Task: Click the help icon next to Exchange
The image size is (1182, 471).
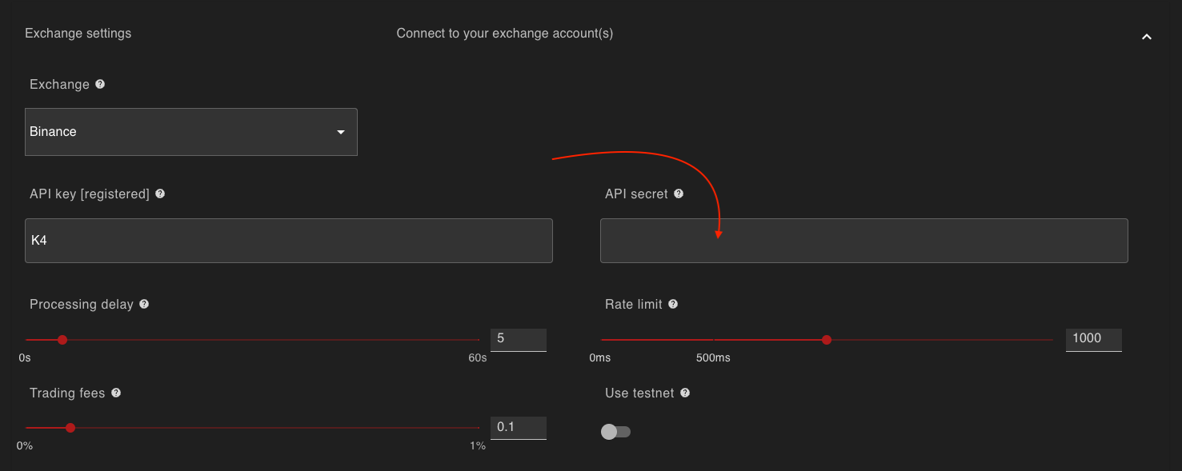Action: click(x=100, y=84)
